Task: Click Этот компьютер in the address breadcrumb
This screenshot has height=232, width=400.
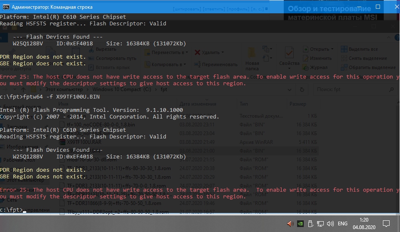Action: pyautogui.click(x=64, y=89)
